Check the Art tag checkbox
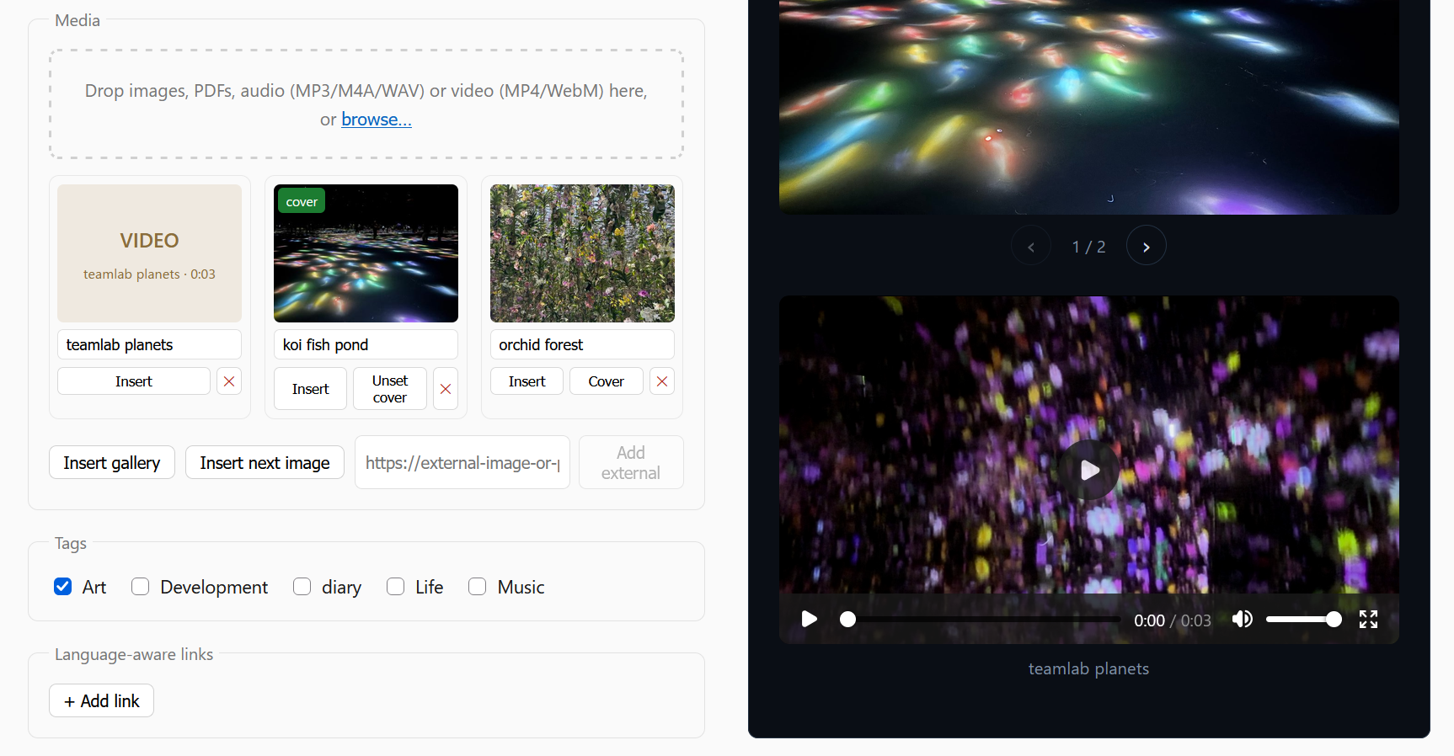 point(63,586)
